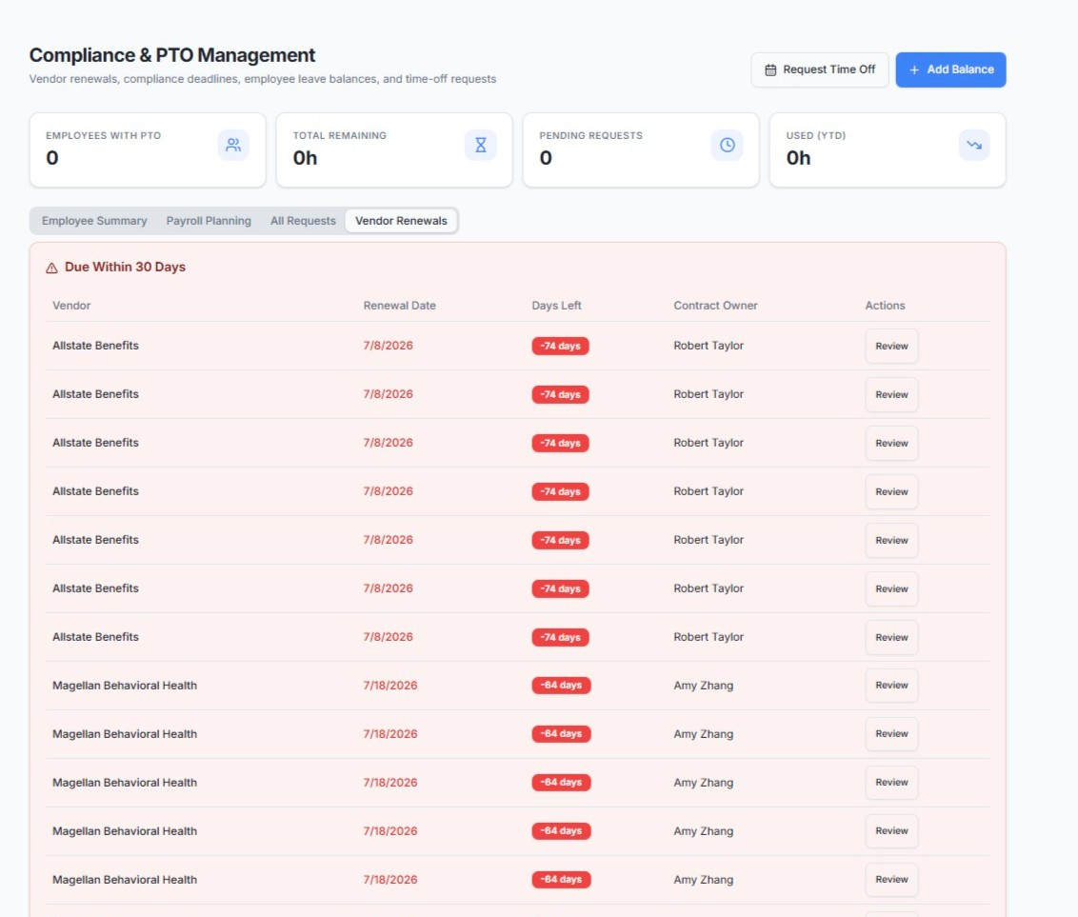Go to the All Requests tab
This screenshot has height=917, width=1078.
click(x=303, y=221)
